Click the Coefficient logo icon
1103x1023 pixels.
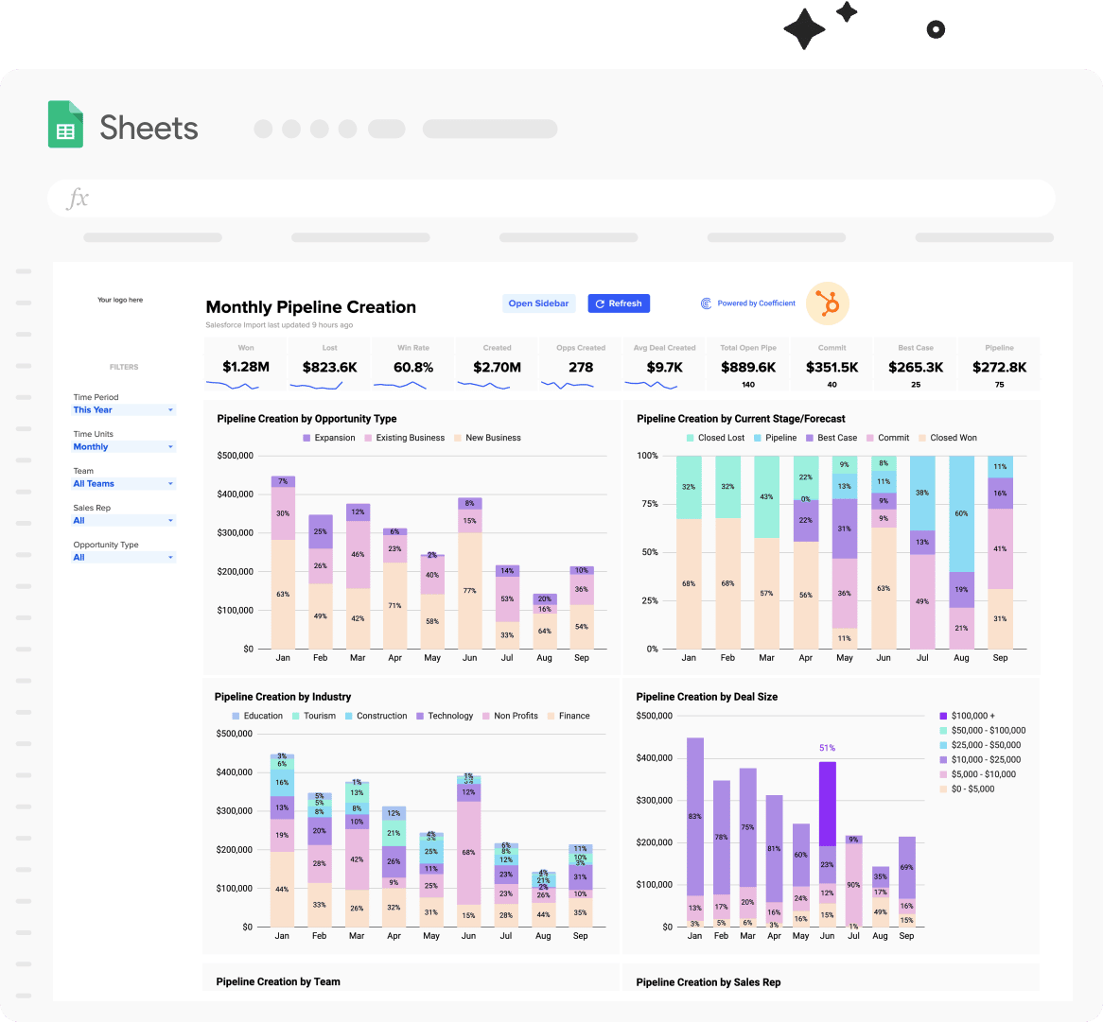coord(706,303)
